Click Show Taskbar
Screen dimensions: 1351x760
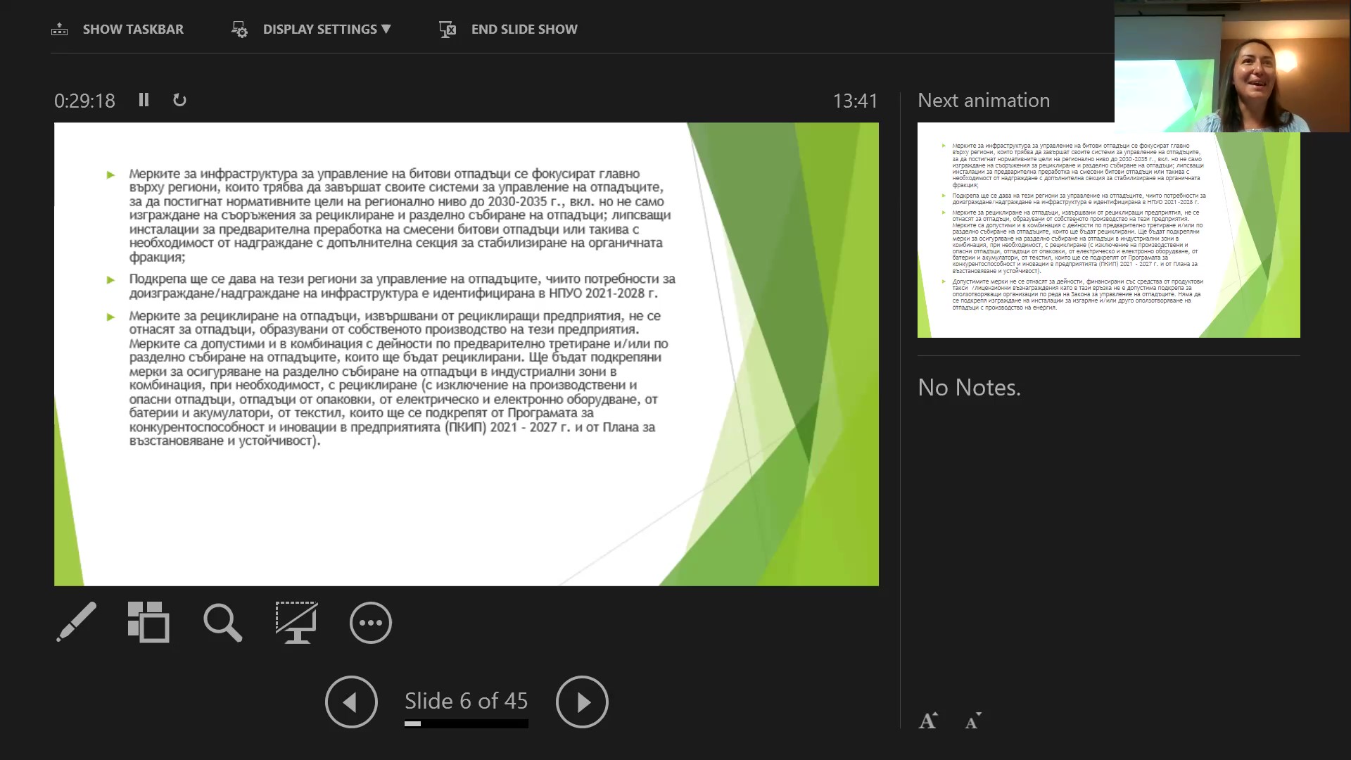pos(118,29)
